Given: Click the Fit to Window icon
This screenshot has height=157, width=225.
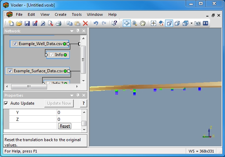Looking at the screenshot, I should point(153,23).
